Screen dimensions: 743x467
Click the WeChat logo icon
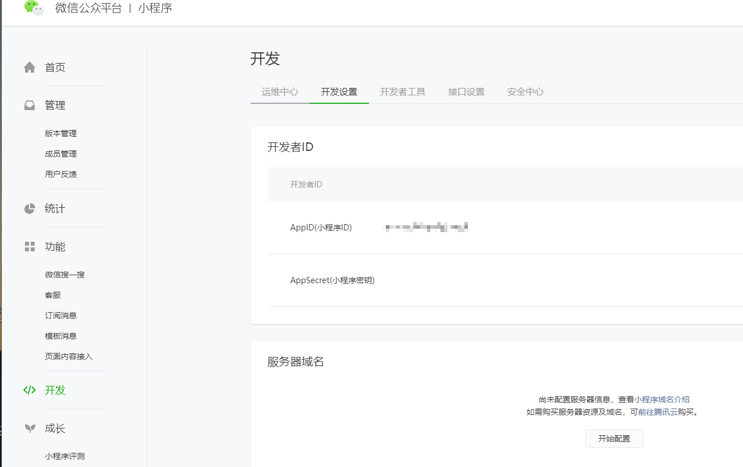click(x=34, y=8)
